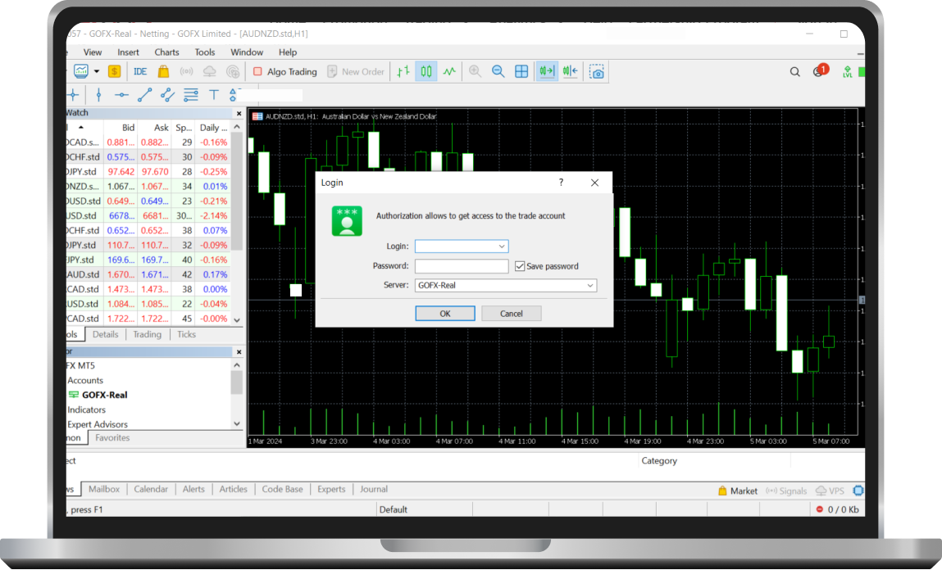Screen dimensions: 942x570
Task: Click the Signals broadcast icon in the toolbar
Action: tap(186, 71)
